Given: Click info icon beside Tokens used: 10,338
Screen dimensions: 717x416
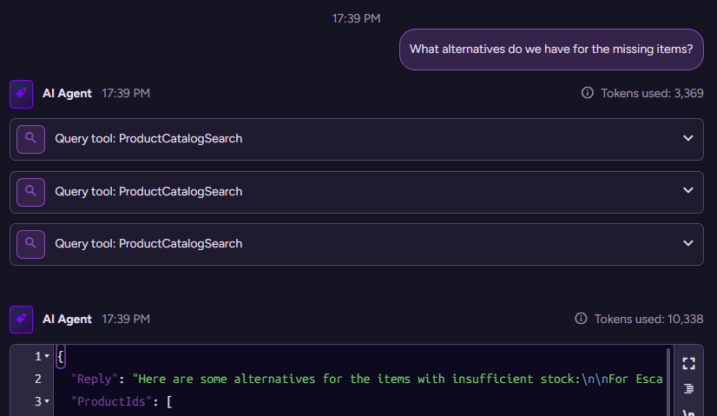Looking at the screenshot, I should 582,319.
